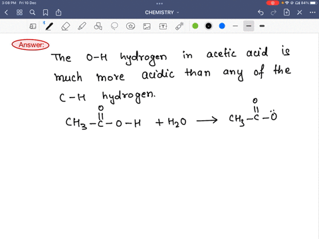This screenshot has height=239, width=319.
Task: Select the Text box tool
Action: (x=163, y=27)
